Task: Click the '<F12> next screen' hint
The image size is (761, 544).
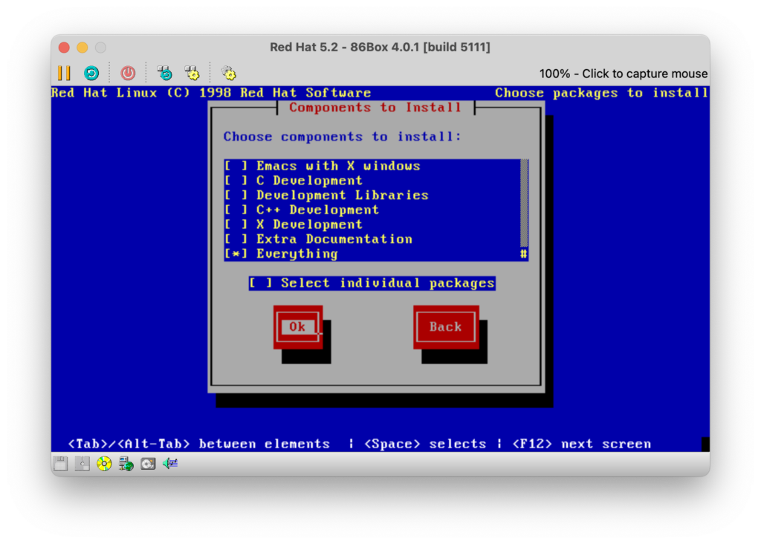Action: (582, 444)
